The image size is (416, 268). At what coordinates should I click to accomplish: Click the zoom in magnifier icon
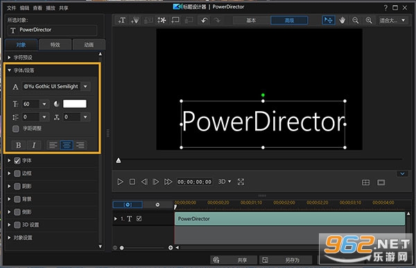[369, 20]
